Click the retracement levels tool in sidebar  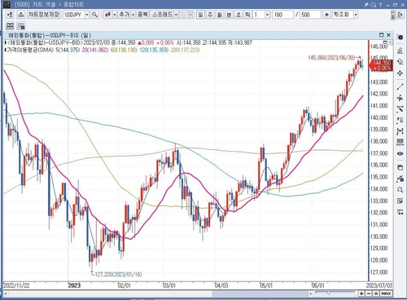click(x=400, y=121)
